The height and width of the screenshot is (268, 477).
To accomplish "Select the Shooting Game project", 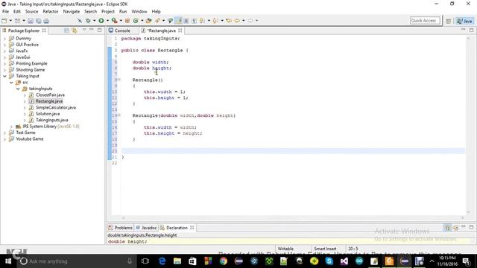I will coord(30,70).
